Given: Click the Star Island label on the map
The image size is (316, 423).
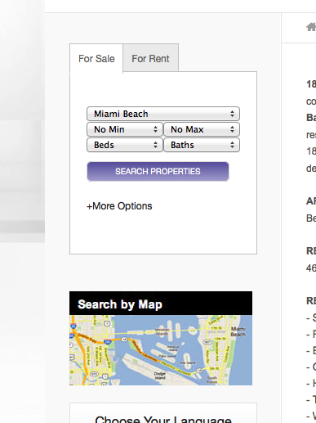Looking at the screenshot, I should pyautogui.click(x=188, y=362).
